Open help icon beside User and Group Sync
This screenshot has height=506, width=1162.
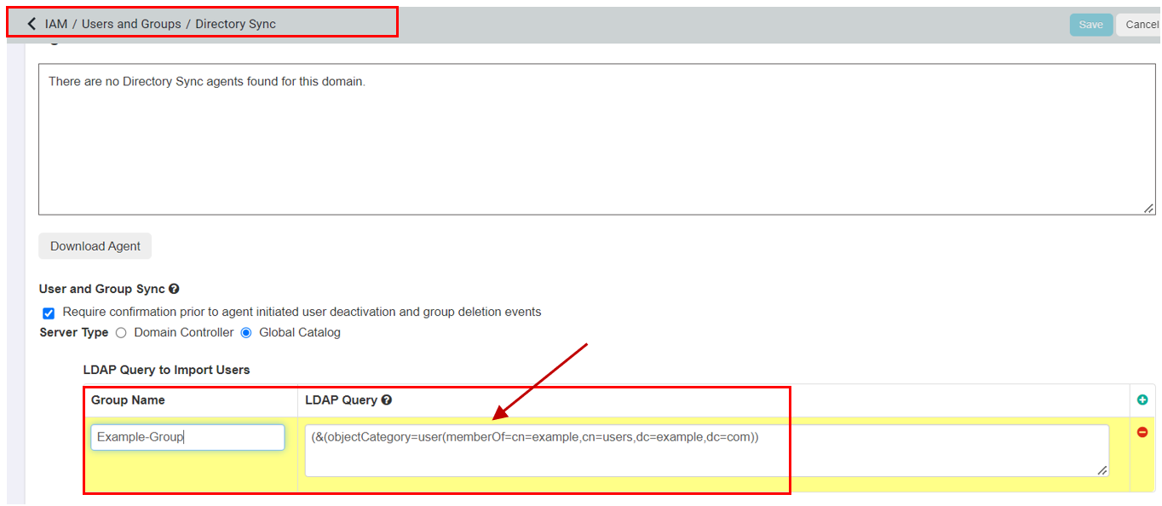(174, 290)
